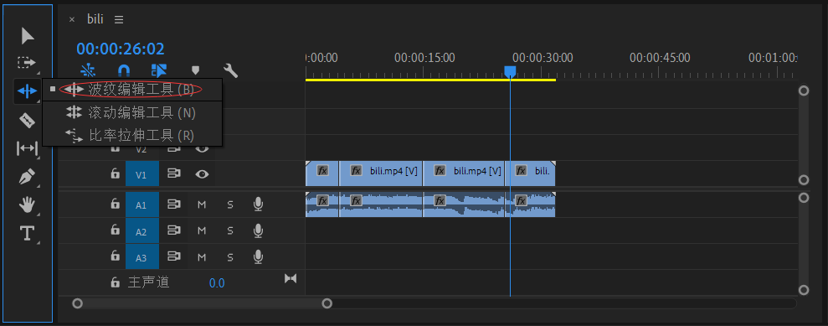Click bottom handle of audio vertical scrollbar
Image resolution: width=828 pixels, height=326 pixels.
[804, 290]
